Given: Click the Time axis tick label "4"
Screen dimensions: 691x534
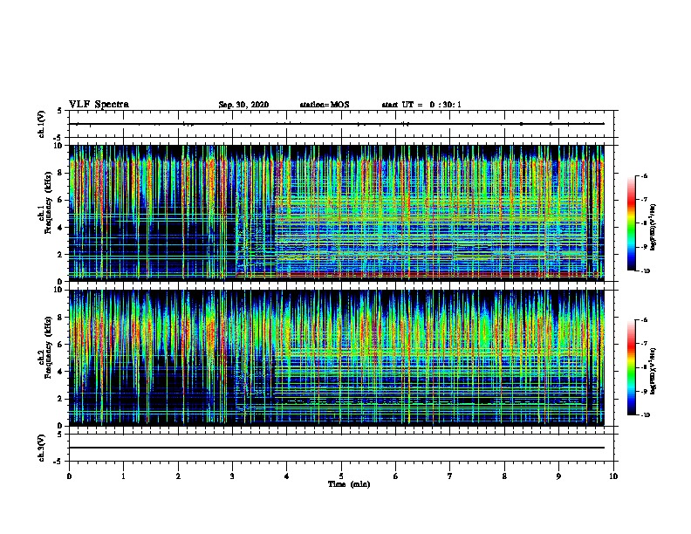Looking at the screenshot, I should tap(287, 476).
